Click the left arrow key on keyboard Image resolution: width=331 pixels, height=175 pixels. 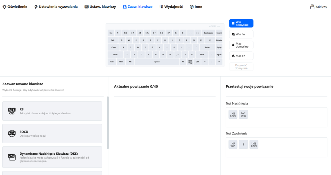(204, 62)
